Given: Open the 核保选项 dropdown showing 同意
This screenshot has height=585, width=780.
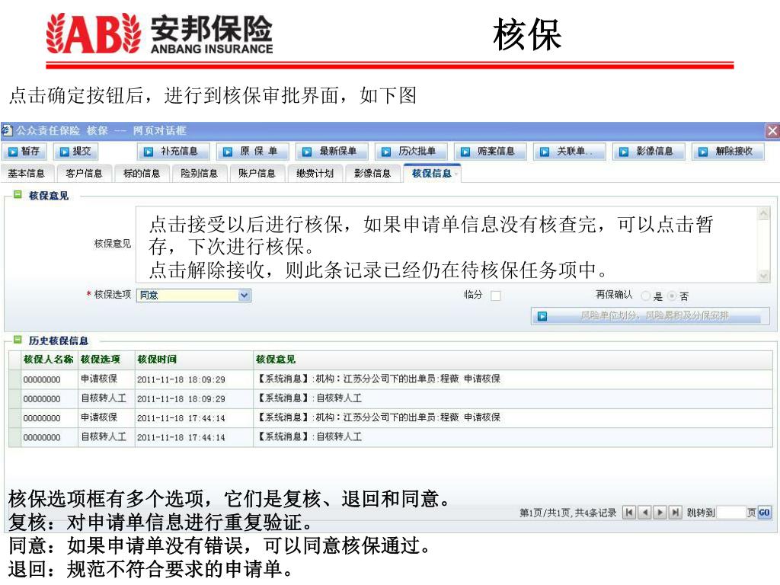Looking at the screenshot, I should coord(193,295).
